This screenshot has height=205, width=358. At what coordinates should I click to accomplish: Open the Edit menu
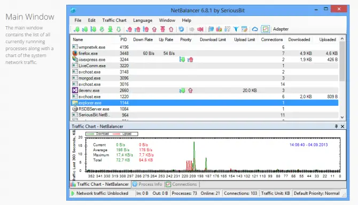[91, 20]
